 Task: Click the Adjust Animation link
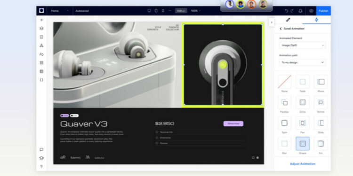302,164
